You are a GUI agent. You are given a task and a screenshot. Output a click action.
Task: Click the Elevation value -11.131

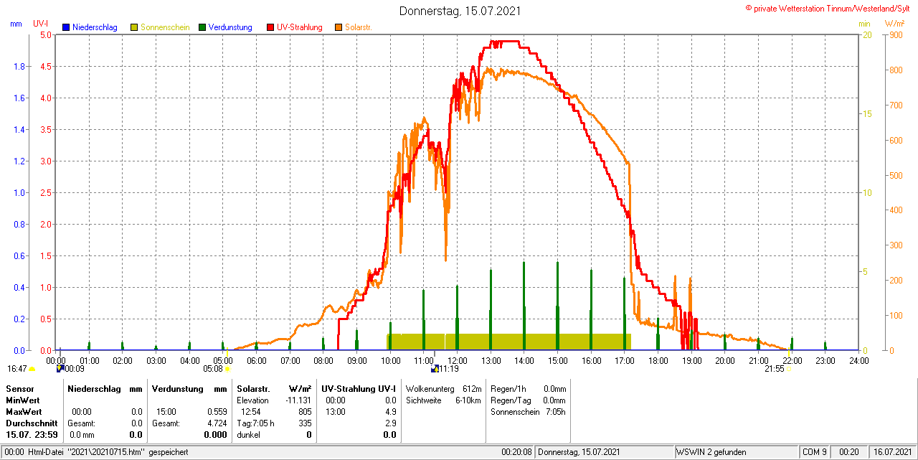click(x=298, y=400)
